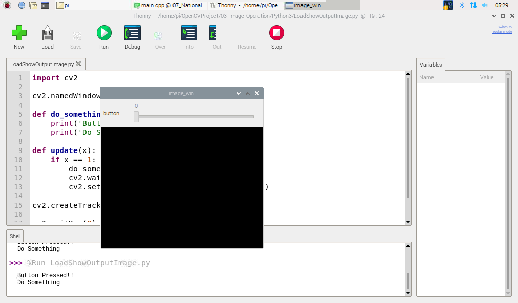This screenshot has height=303, width=518.
Task: Open the terminal from taskbar
Action: pos(45,5)
